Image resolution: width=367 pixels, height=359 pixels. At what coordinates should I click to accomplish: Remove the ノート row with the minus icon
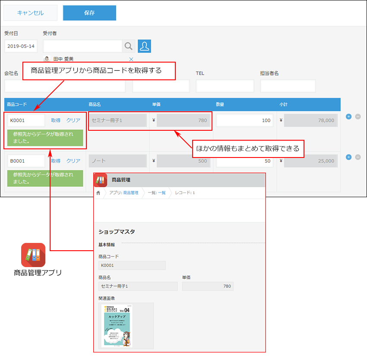[x=358, y=157]
